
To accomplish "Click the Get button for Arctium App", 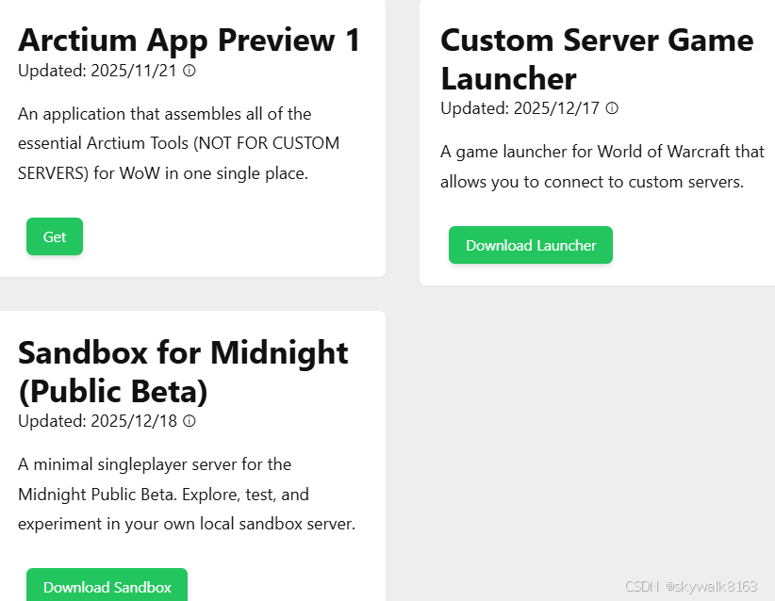I will [55, 236].
